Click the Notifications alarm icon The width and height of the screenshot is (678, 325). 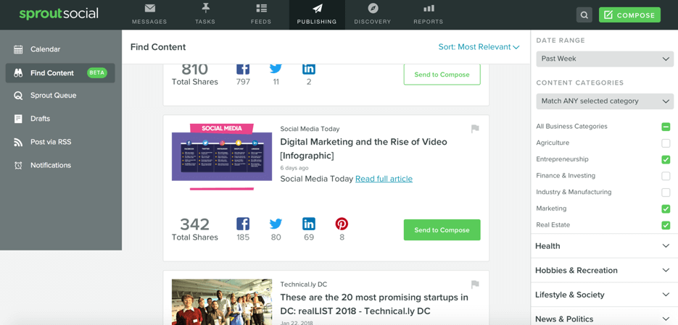coord(18,165)
